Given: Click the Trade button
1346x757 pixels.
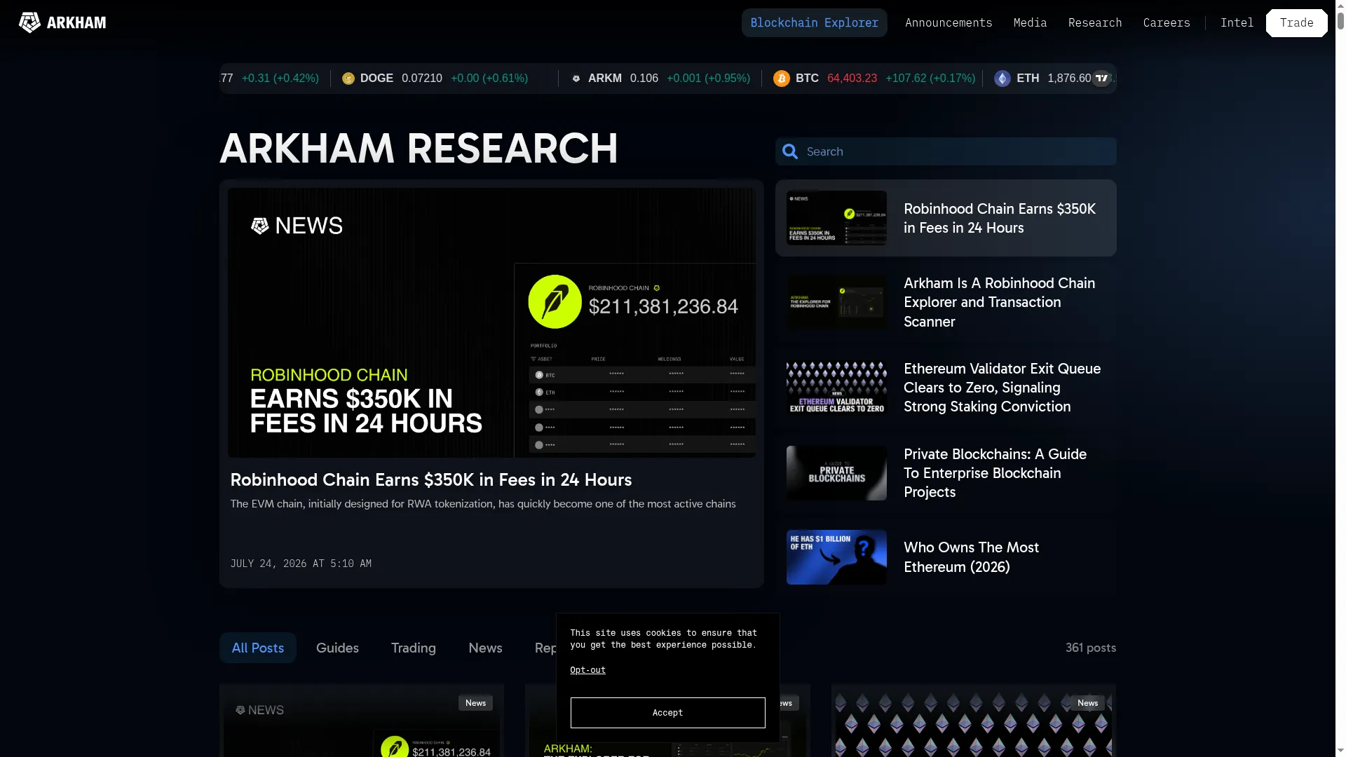Looking at the screenshot, I should [x=1297, y=22].
